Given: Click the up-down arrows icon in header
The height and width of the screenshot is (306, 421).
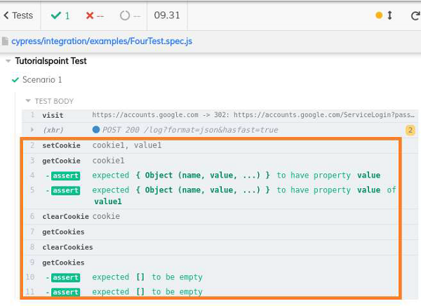Looking at the screenshot, I should pos(390,15).
